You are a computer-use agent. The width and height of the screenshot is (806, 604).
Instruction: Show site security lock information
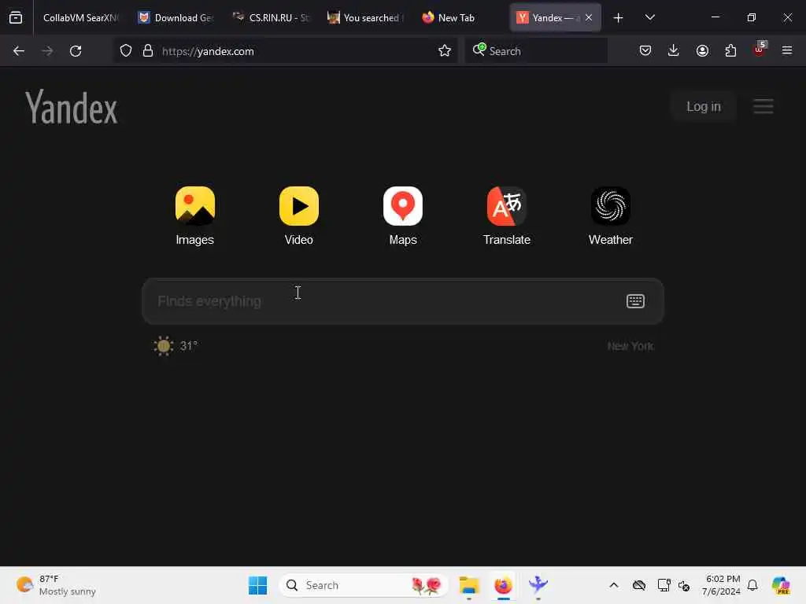click(148, 51)
